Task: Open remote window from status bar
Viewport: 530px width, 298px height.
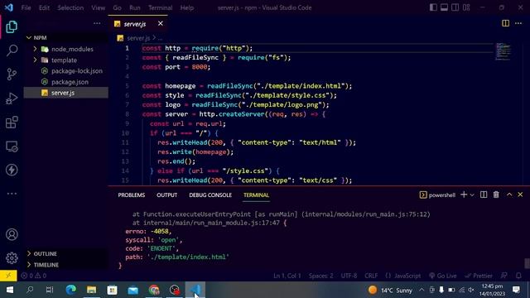Action: pos(8,276)
